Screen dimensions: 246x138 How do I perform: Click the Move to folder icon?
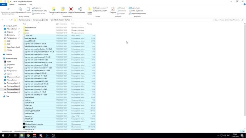point(53,9)
